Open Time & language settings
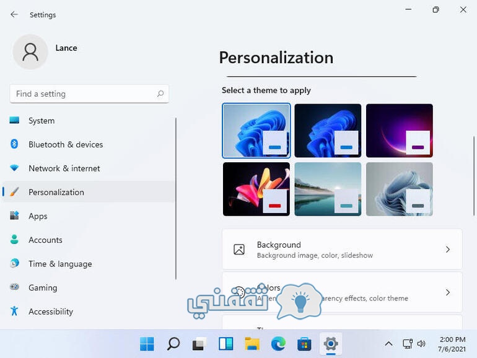Image resolution: width=477 pixels, height=358 pixels. pos(60,264)
